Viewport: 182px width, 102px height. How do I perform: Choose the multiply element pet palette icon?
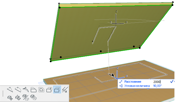click(x=34, y=97)
